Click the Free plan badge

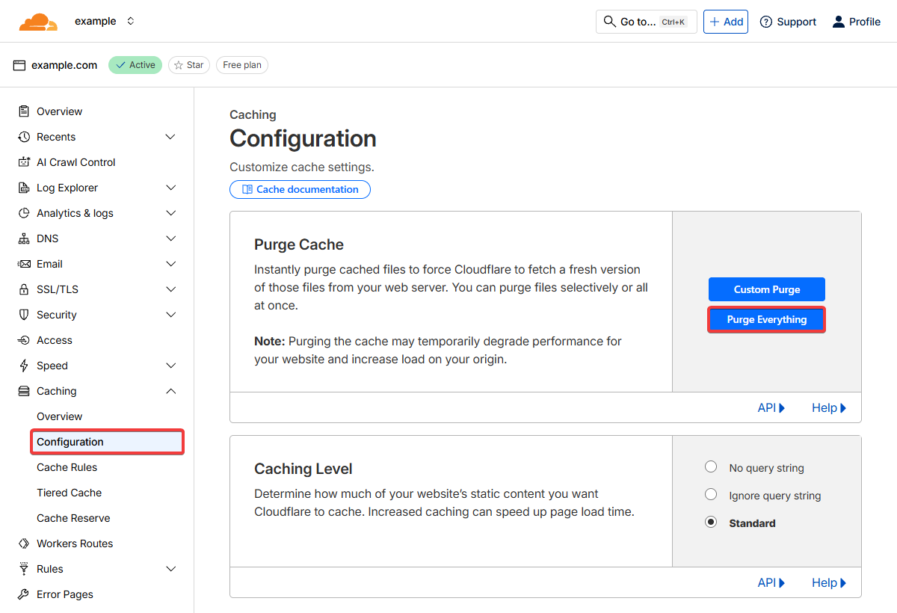242,65
